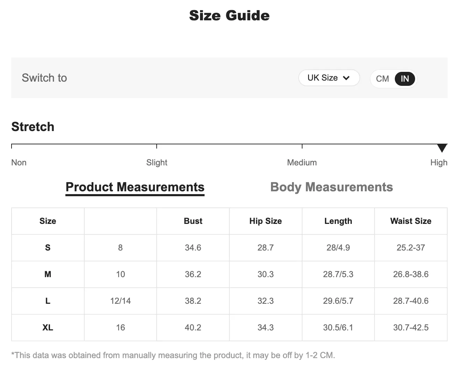463x370 pixels.
Task: Click hip size value 32.3
Action: [x=265, y=301]
